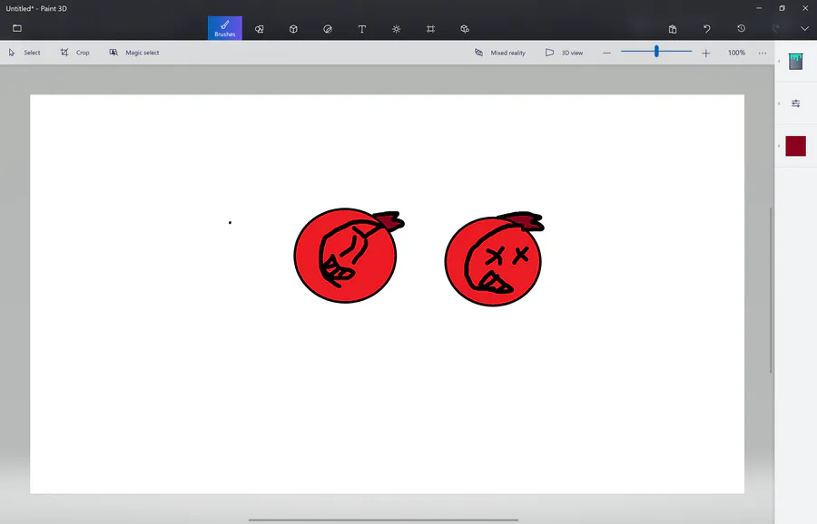Expand the brush settings panel arrow
This screenshot has width=817, height=524.
[x=779, y=103]
